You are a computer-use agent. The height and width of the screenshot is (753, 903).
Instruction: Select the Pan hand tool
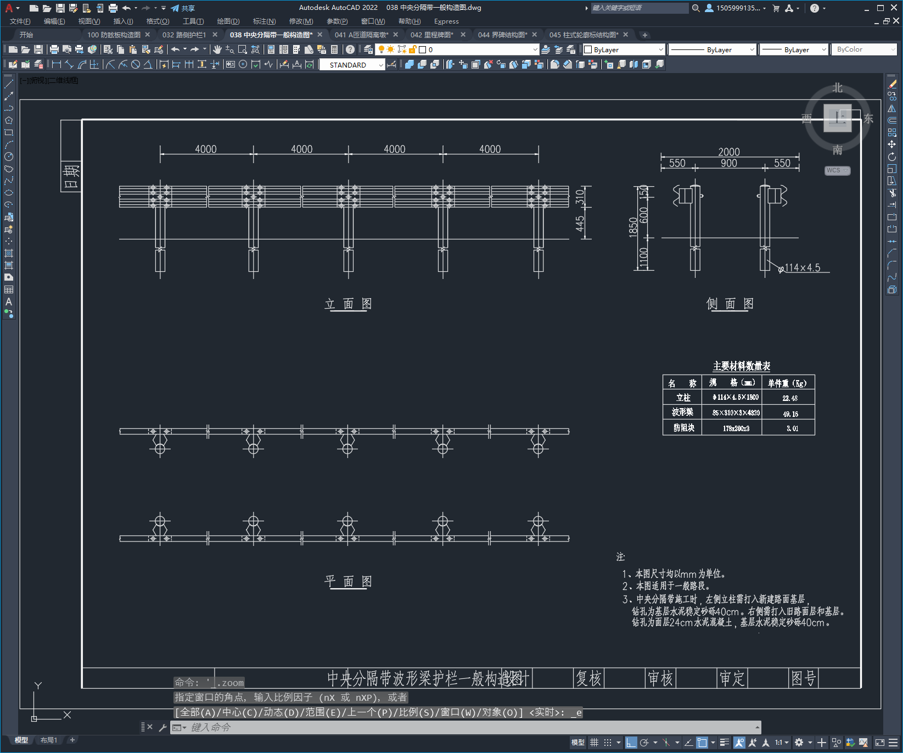click(217, 49)
